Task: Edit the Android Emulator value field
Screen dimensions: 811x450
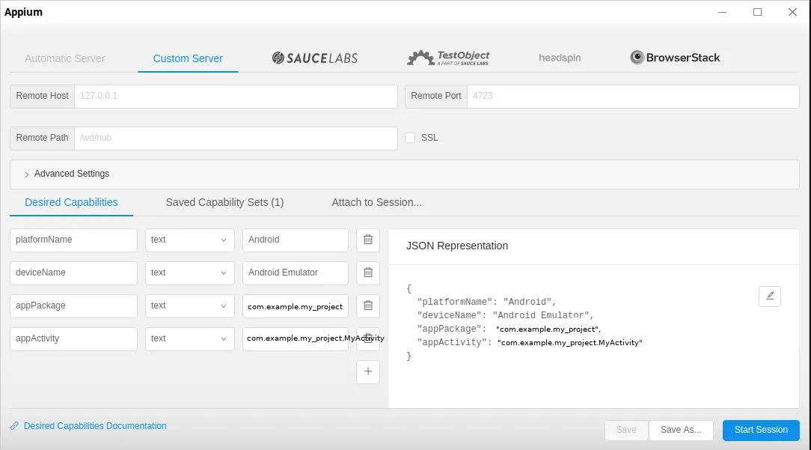Action: pos(296,273)
